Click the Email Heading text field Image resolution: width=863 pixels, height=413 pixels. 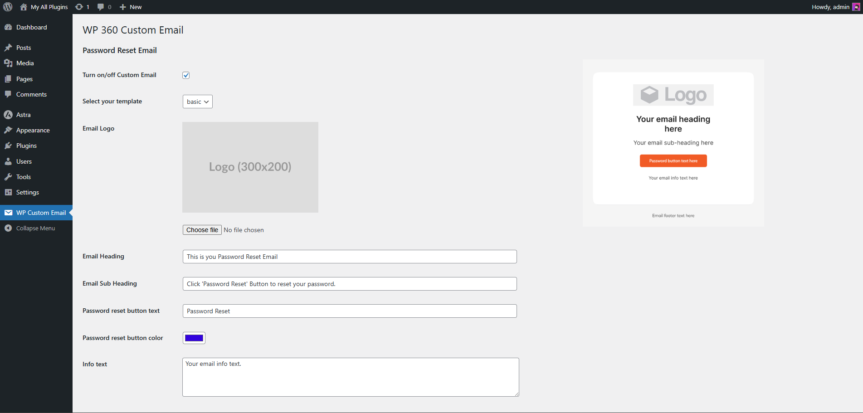click(x=349, y=257)
